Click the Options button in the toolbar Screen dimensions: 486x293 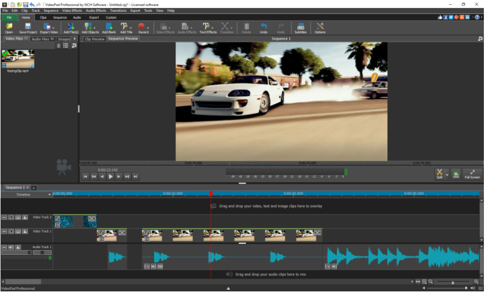(x=320, y=27)
